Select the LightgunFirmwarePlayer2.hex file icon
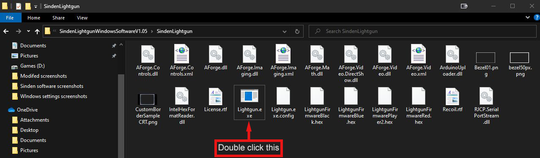The width and height of the screenshot is (540, 158). [x=384, y=96]
